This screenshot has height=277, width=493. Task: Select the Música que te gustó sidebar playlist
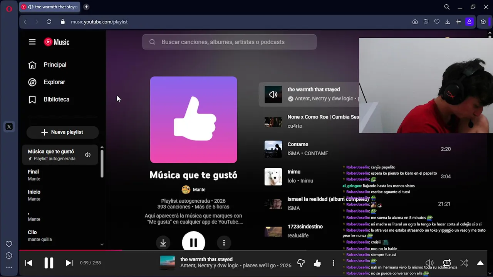[x=60, y=155]
